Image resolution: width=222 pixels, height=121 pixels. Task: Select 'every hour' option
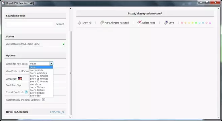(41, 84)
